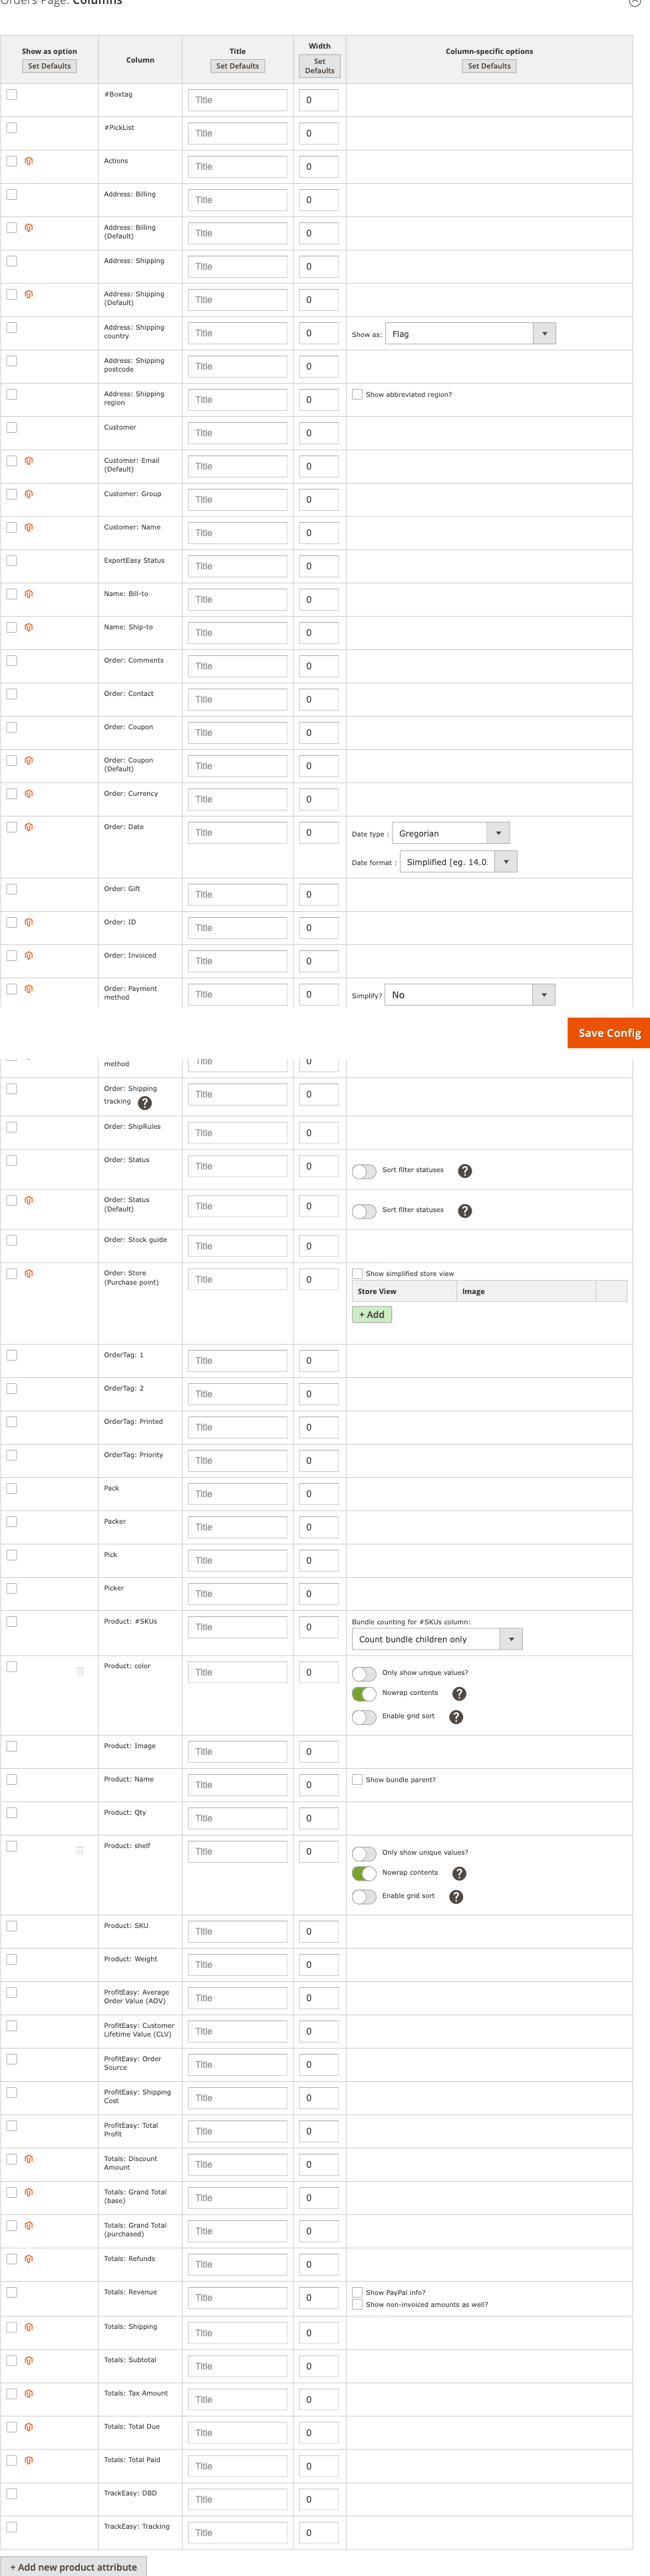Screen dimensions: 650x2576
Task: Click the Magento icon beside Order: Store (Purchase point)
Action: (x=29, y=1274)
